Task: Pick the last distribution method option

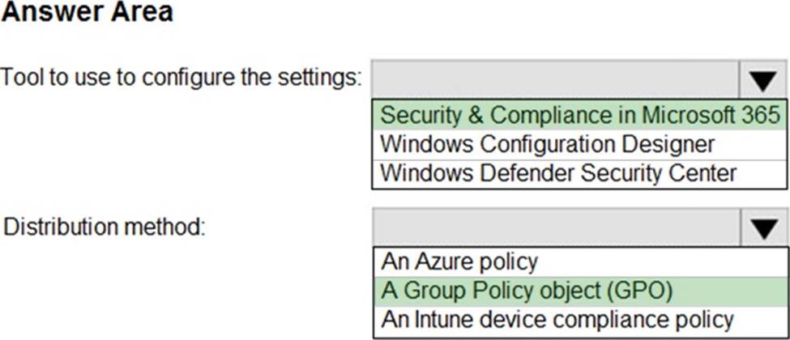Action: 557,318
